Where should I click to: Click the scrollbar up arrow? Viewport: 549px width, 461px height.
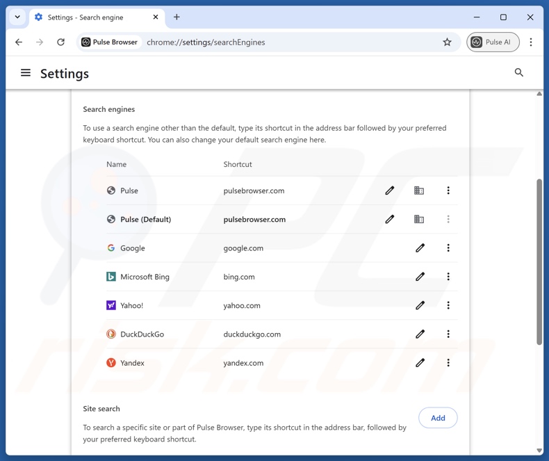[x=539, y=94]
